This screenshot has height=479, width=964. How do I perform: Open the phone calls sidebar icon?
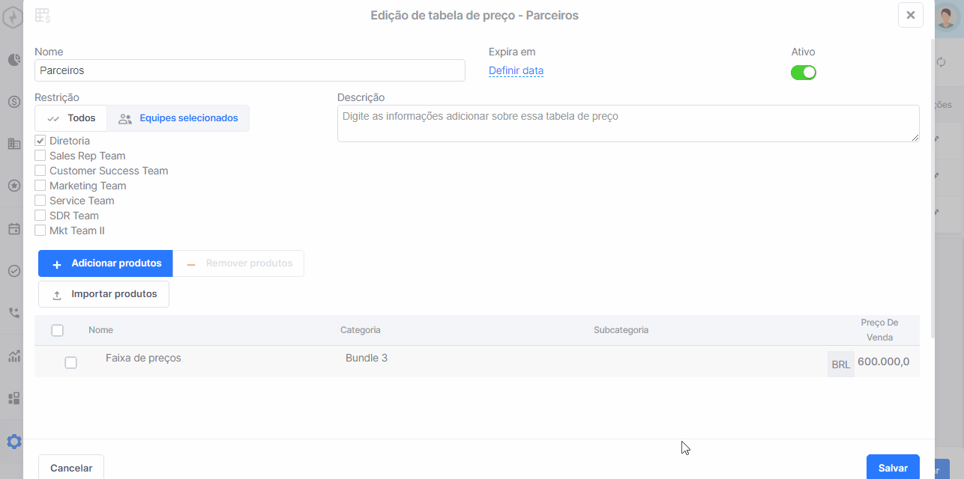13,313
